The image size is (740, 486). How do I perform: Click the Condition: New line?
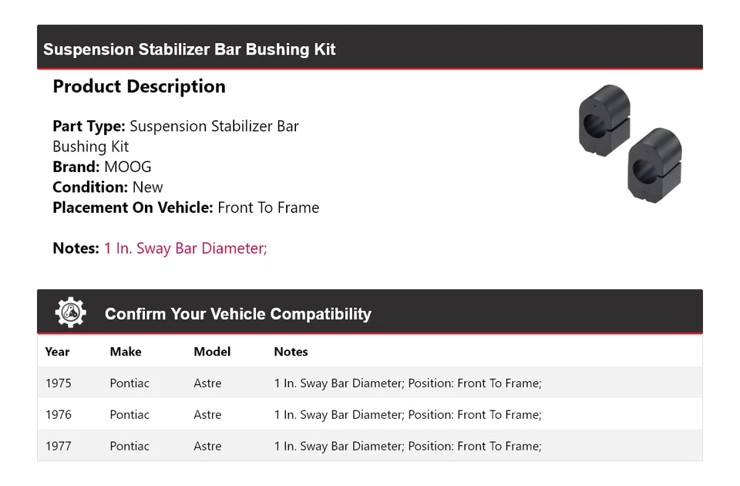click(x=108, y=187)
